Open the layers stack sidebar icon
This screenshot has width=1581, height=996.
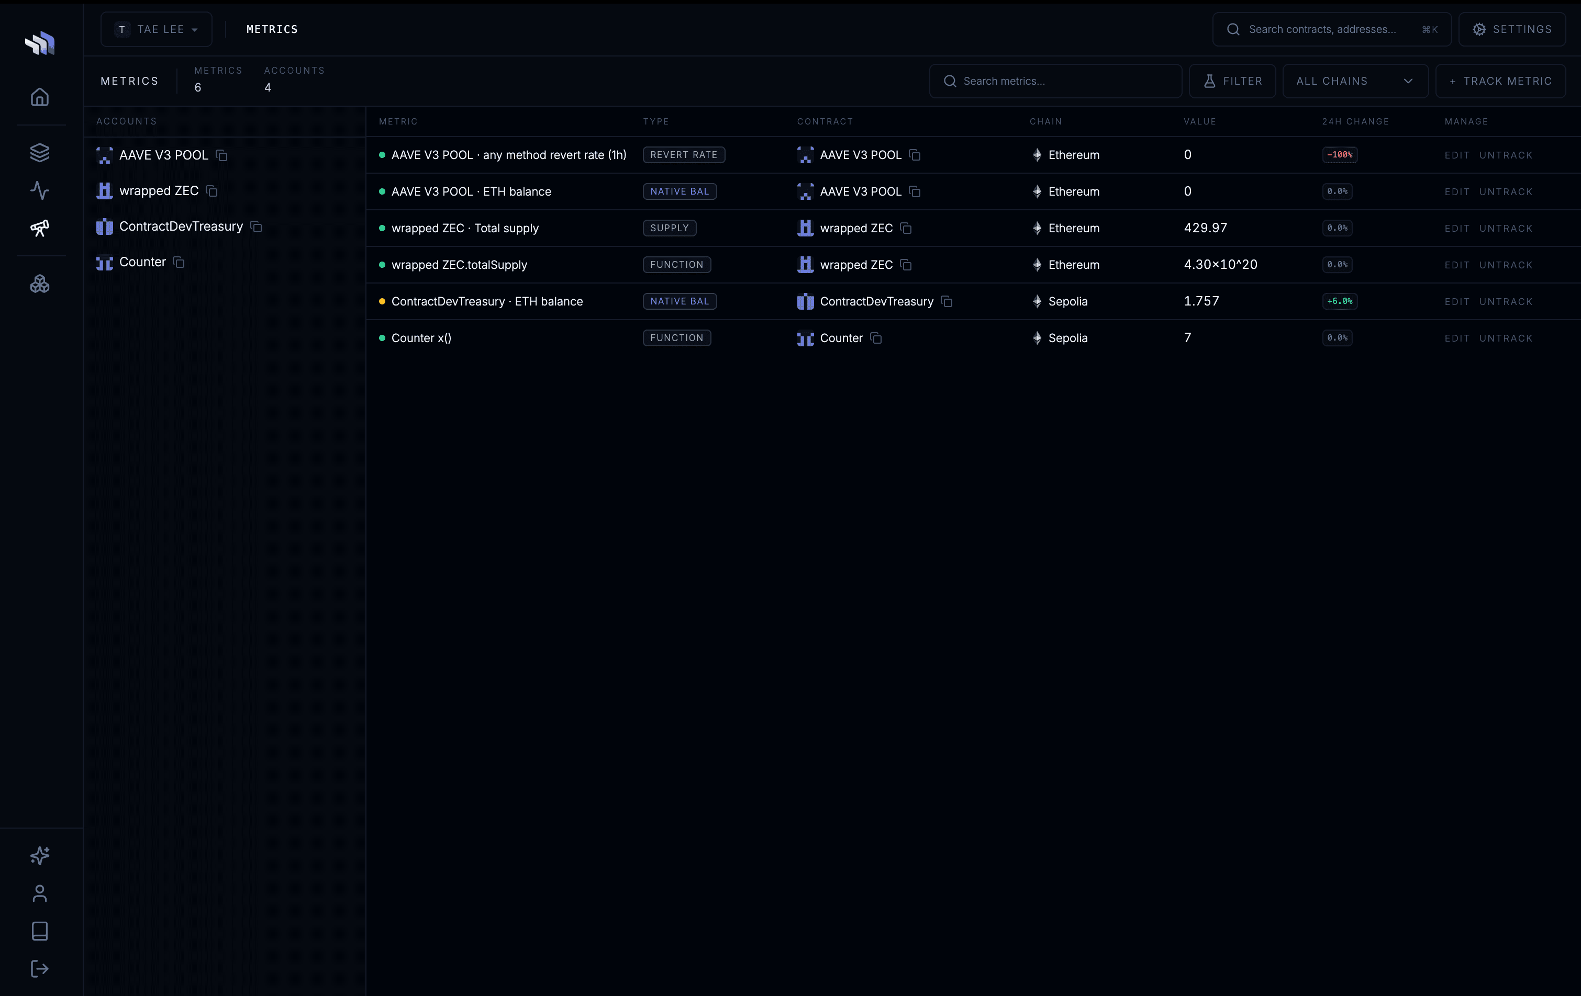pyautogui.click(x=40, y=152)
